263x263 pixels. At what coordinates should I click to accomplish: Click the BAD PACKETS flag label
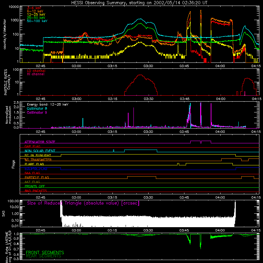[x=36, y=191]
